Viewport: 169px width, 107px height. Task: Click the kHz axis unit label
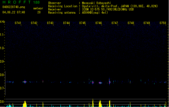[2, 22]
